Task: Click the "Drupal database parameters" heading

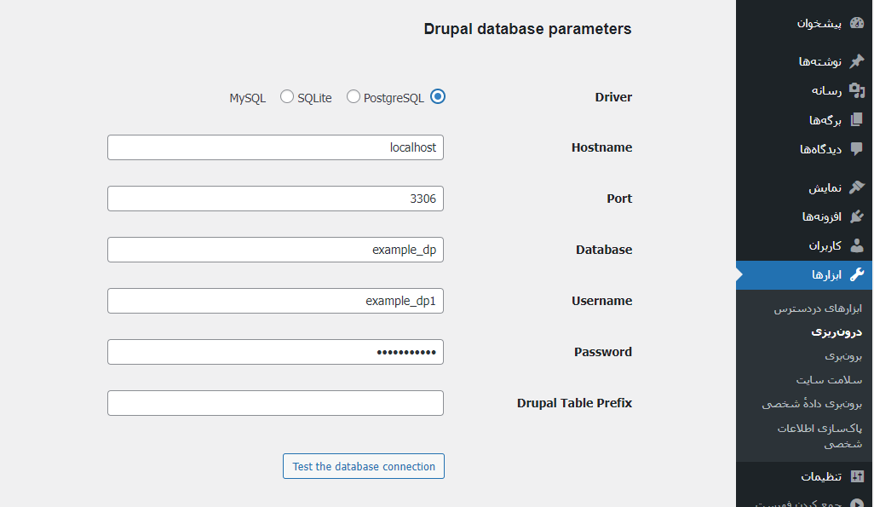Action: 527,29
